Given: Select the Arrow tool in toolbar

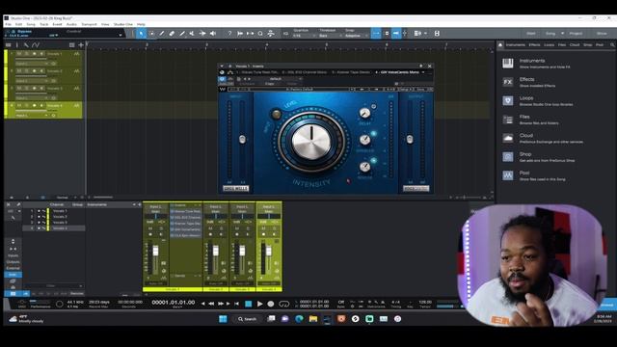Looking at the screenshot, I should (x=142, y=34).
